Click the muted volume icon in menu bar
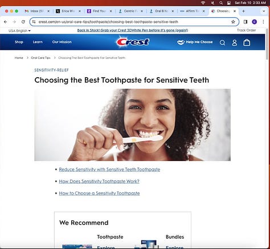270x249 pixels. coord(212,3)
